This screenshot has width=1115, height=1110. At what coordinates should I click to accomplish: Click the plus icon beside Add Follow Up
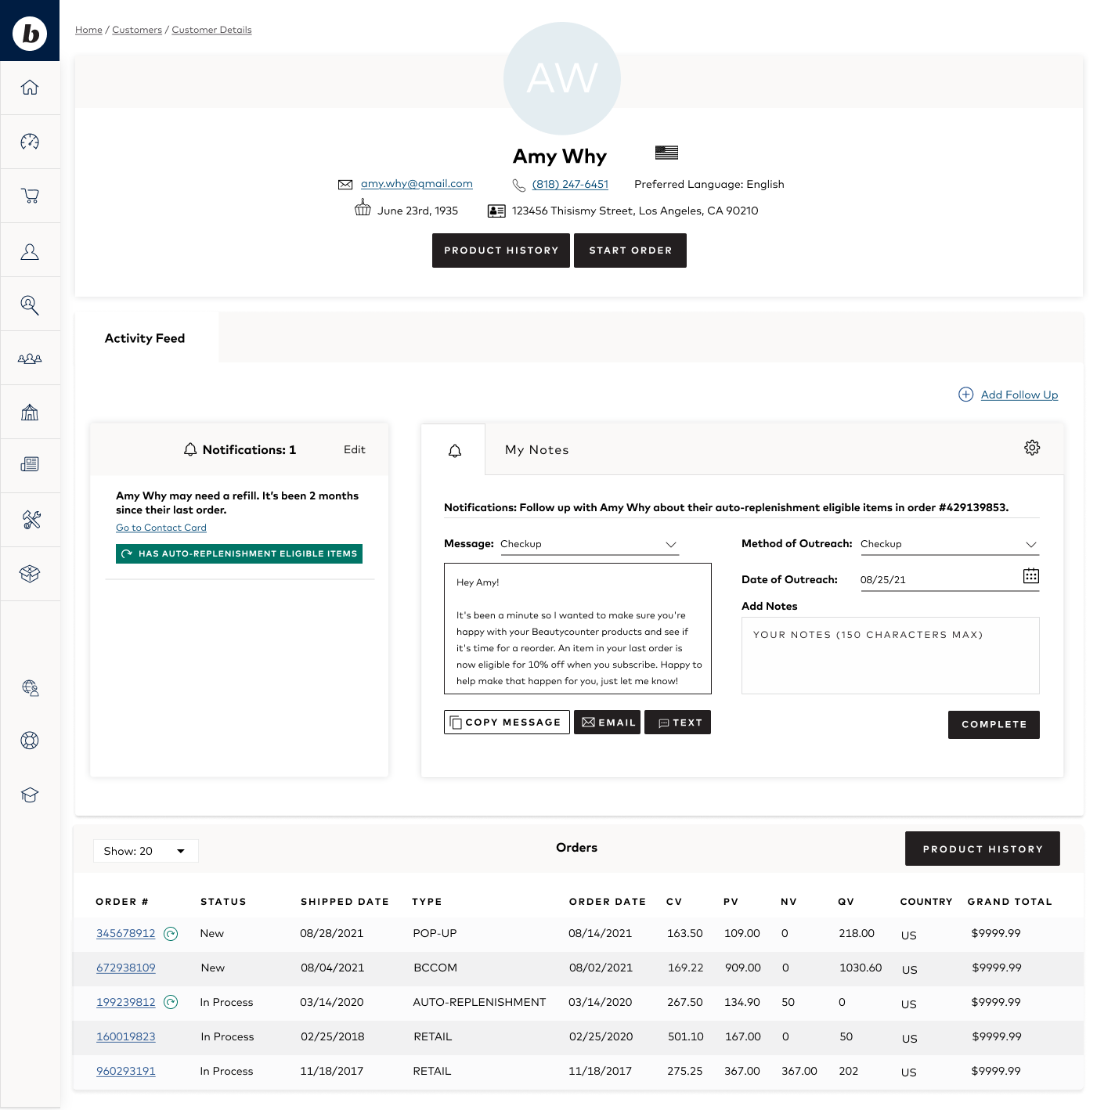click(966, 395)
